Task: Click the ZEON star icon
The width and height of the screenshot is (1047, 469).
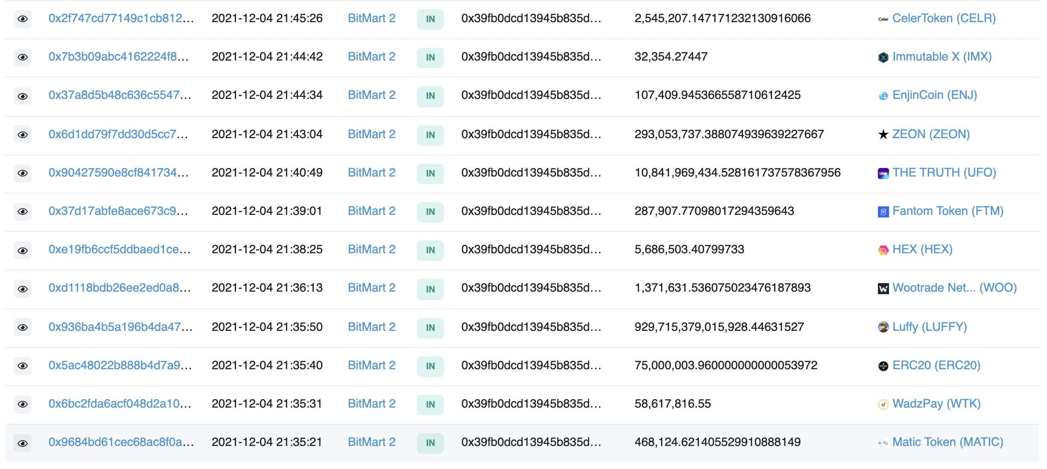Action: 883,135
